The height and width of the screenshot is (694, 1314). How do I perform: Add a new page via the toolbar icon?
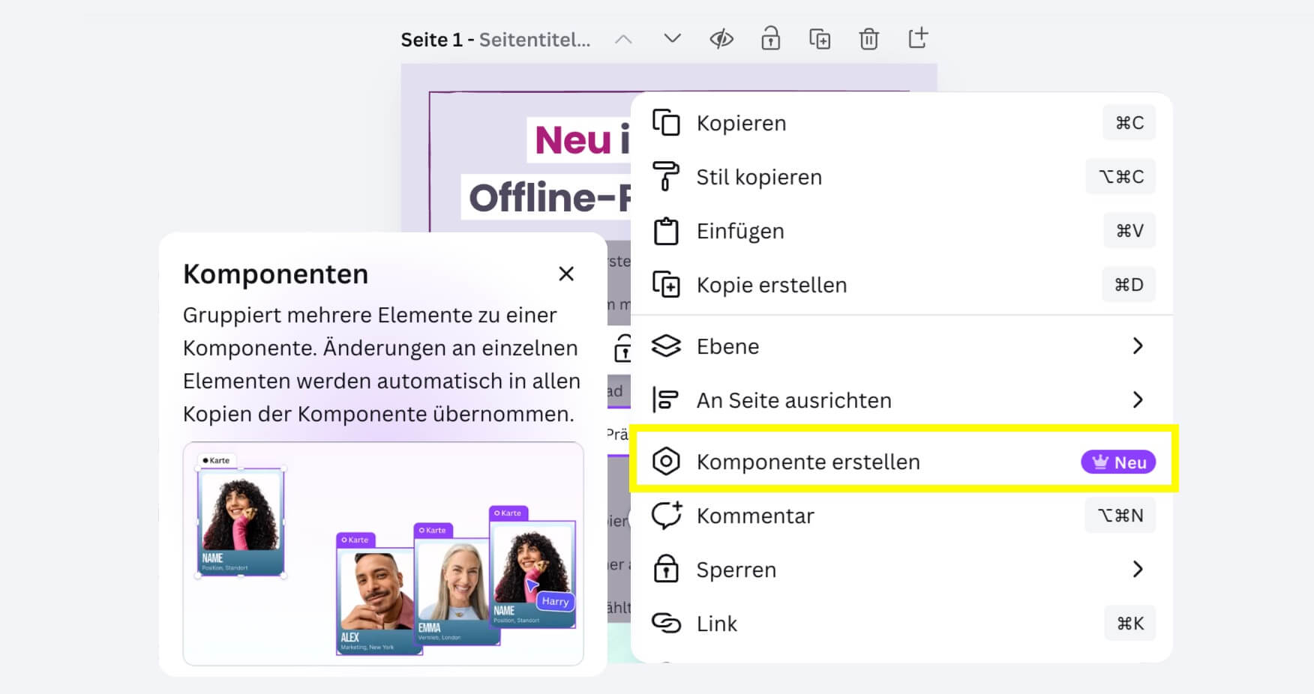[x=918, y=38]
